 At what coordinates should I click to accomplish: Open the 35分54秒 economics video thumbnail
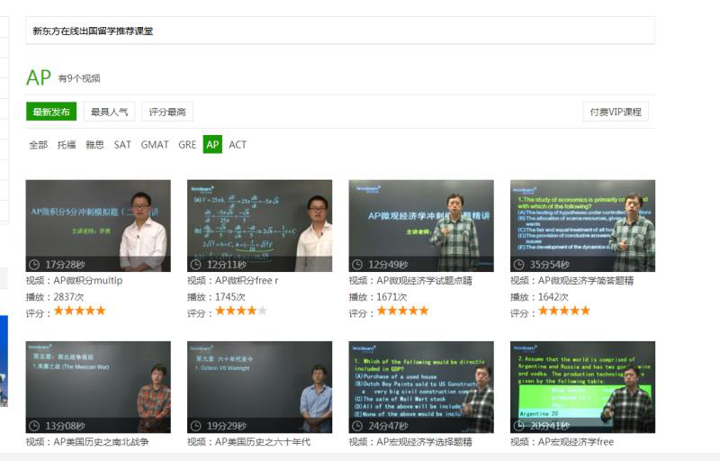coord(582,225)
